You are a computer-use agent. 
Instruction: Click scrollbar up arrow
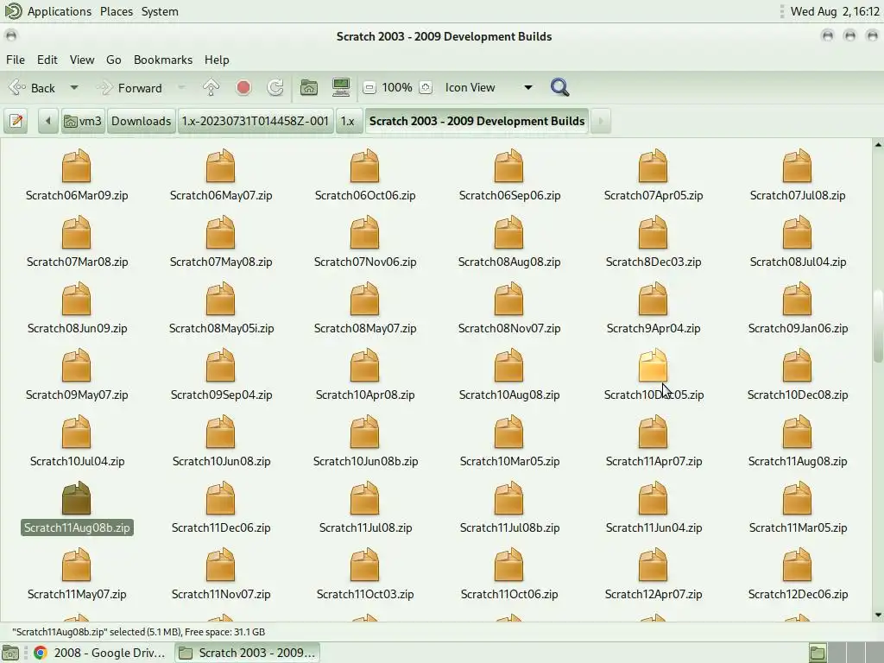point(878,145)
